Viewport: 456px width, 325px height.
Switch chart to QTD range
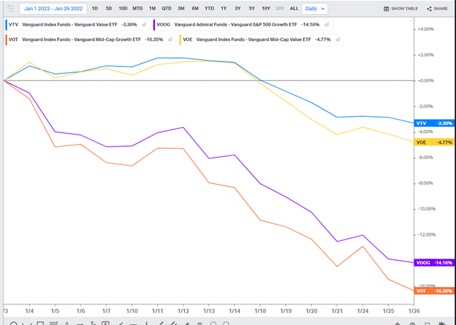167,9
